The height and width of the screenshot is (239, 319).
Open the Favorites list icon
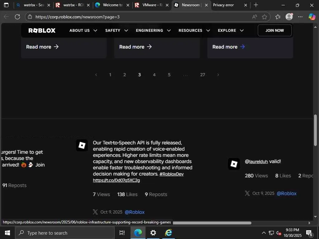click(x=278, y=17)
